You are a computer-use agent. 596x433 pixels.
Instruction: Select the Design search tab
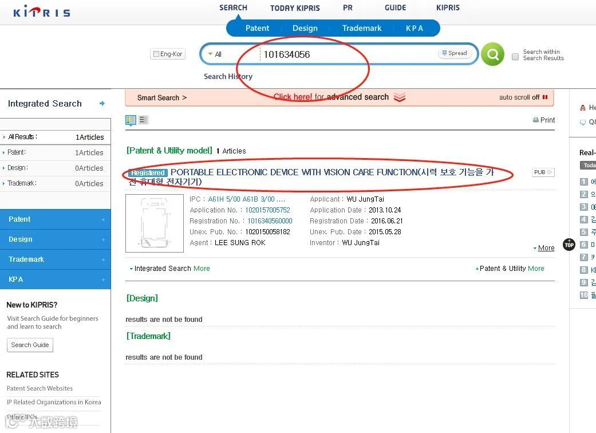tap(305, 28)
